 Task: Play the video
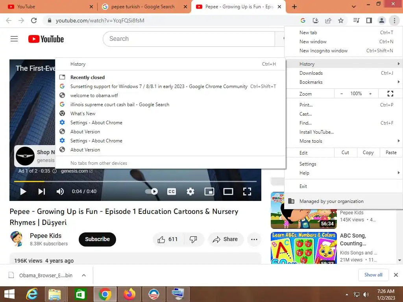23,192
